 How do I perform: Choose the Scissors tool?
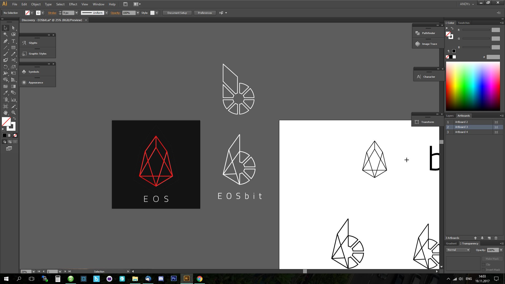coord(13,60)
